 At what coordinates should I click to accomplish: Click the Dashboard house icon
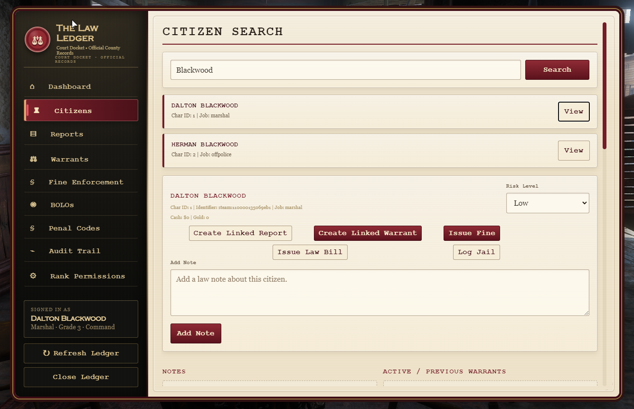click(x=32, y=86)
